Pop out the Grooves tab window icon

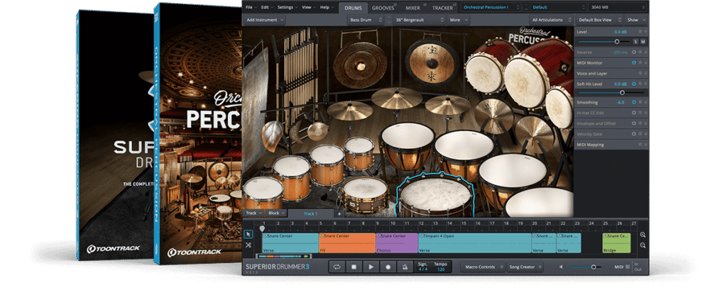[x=395, y=4]
